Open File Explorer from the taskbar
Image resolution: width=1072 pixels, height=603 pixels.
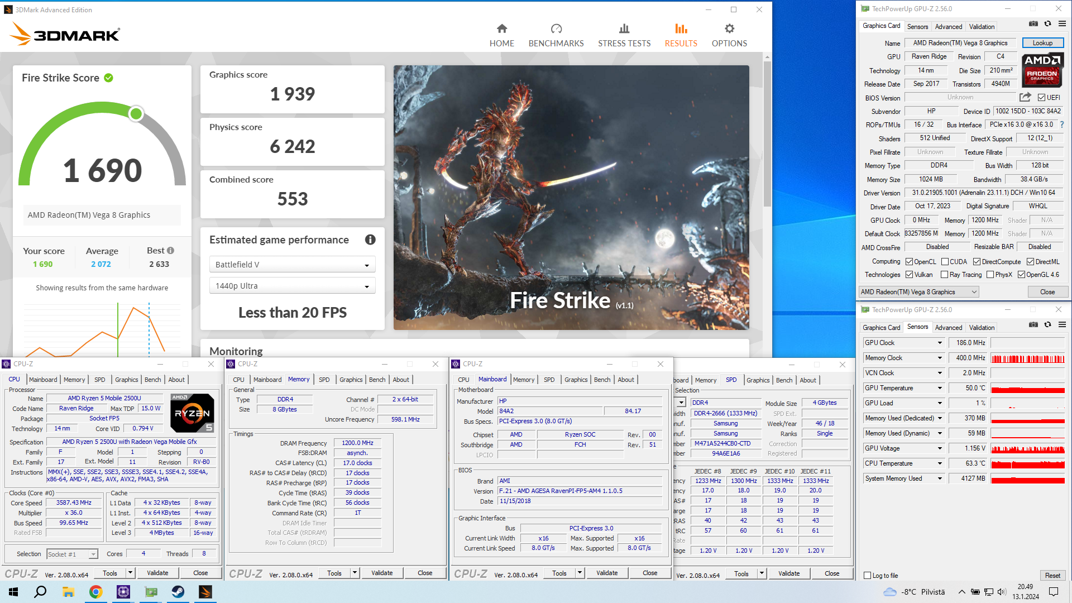[x=68, y=592]
